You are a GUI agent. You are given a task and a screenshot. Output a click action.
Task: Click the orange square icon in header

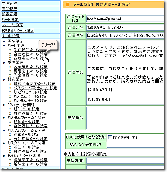coord(67,5)
